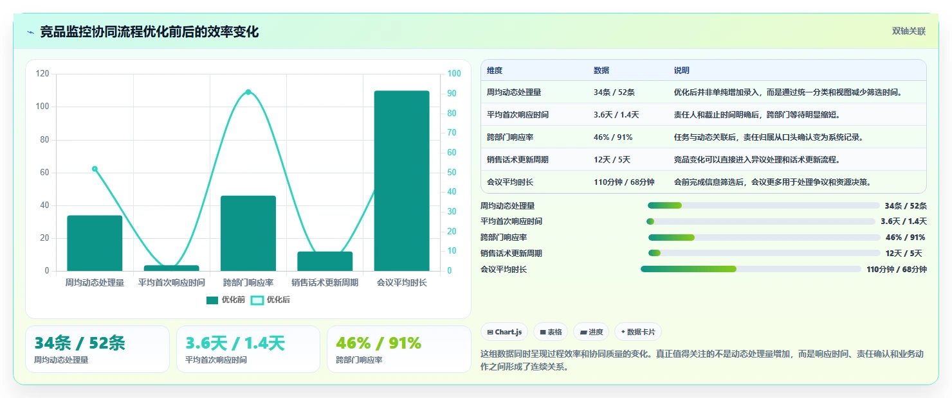The image size is (952, 398).
Task: Click the note starting 任务与动态关联后
Action: [x=768, y=137]
